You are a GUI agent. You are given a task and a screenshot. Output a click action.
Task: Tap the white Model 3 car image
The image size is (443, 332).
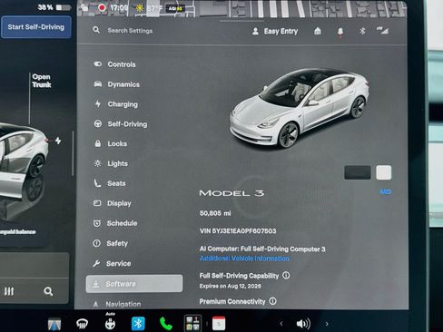pyautogui.click(x=299, y=108)
